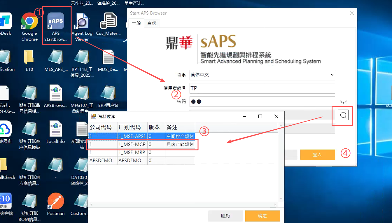Select the 1_MSE-MRP row cell
The height and width of the screenshot is (223, 392).
132,152
